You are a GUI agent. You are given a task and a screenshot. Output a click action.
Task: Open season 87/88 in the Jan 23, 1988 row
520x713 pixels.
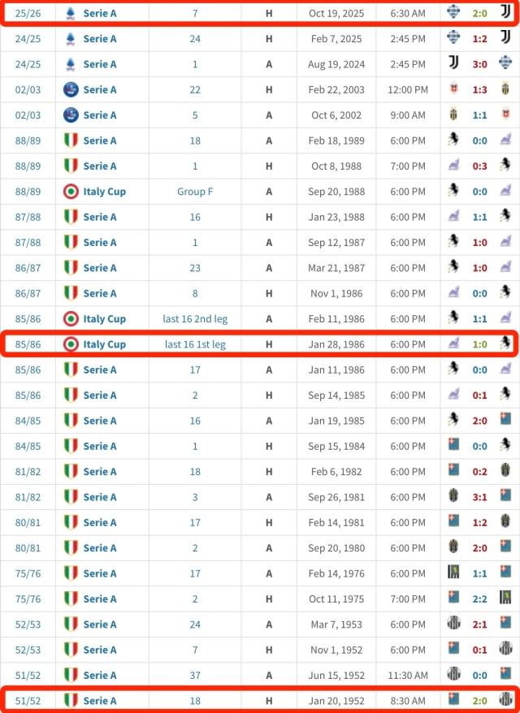28,217
